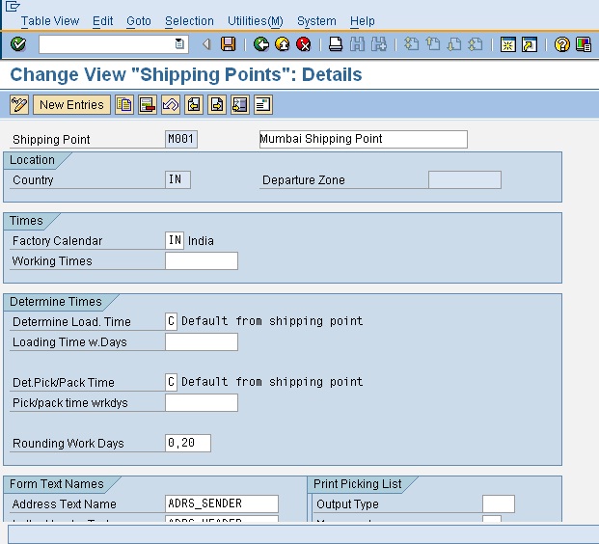599x544 pixels.
Task: Click the Find Next binoculars icon
Action: pyautogui.click(x=378, y=44)
